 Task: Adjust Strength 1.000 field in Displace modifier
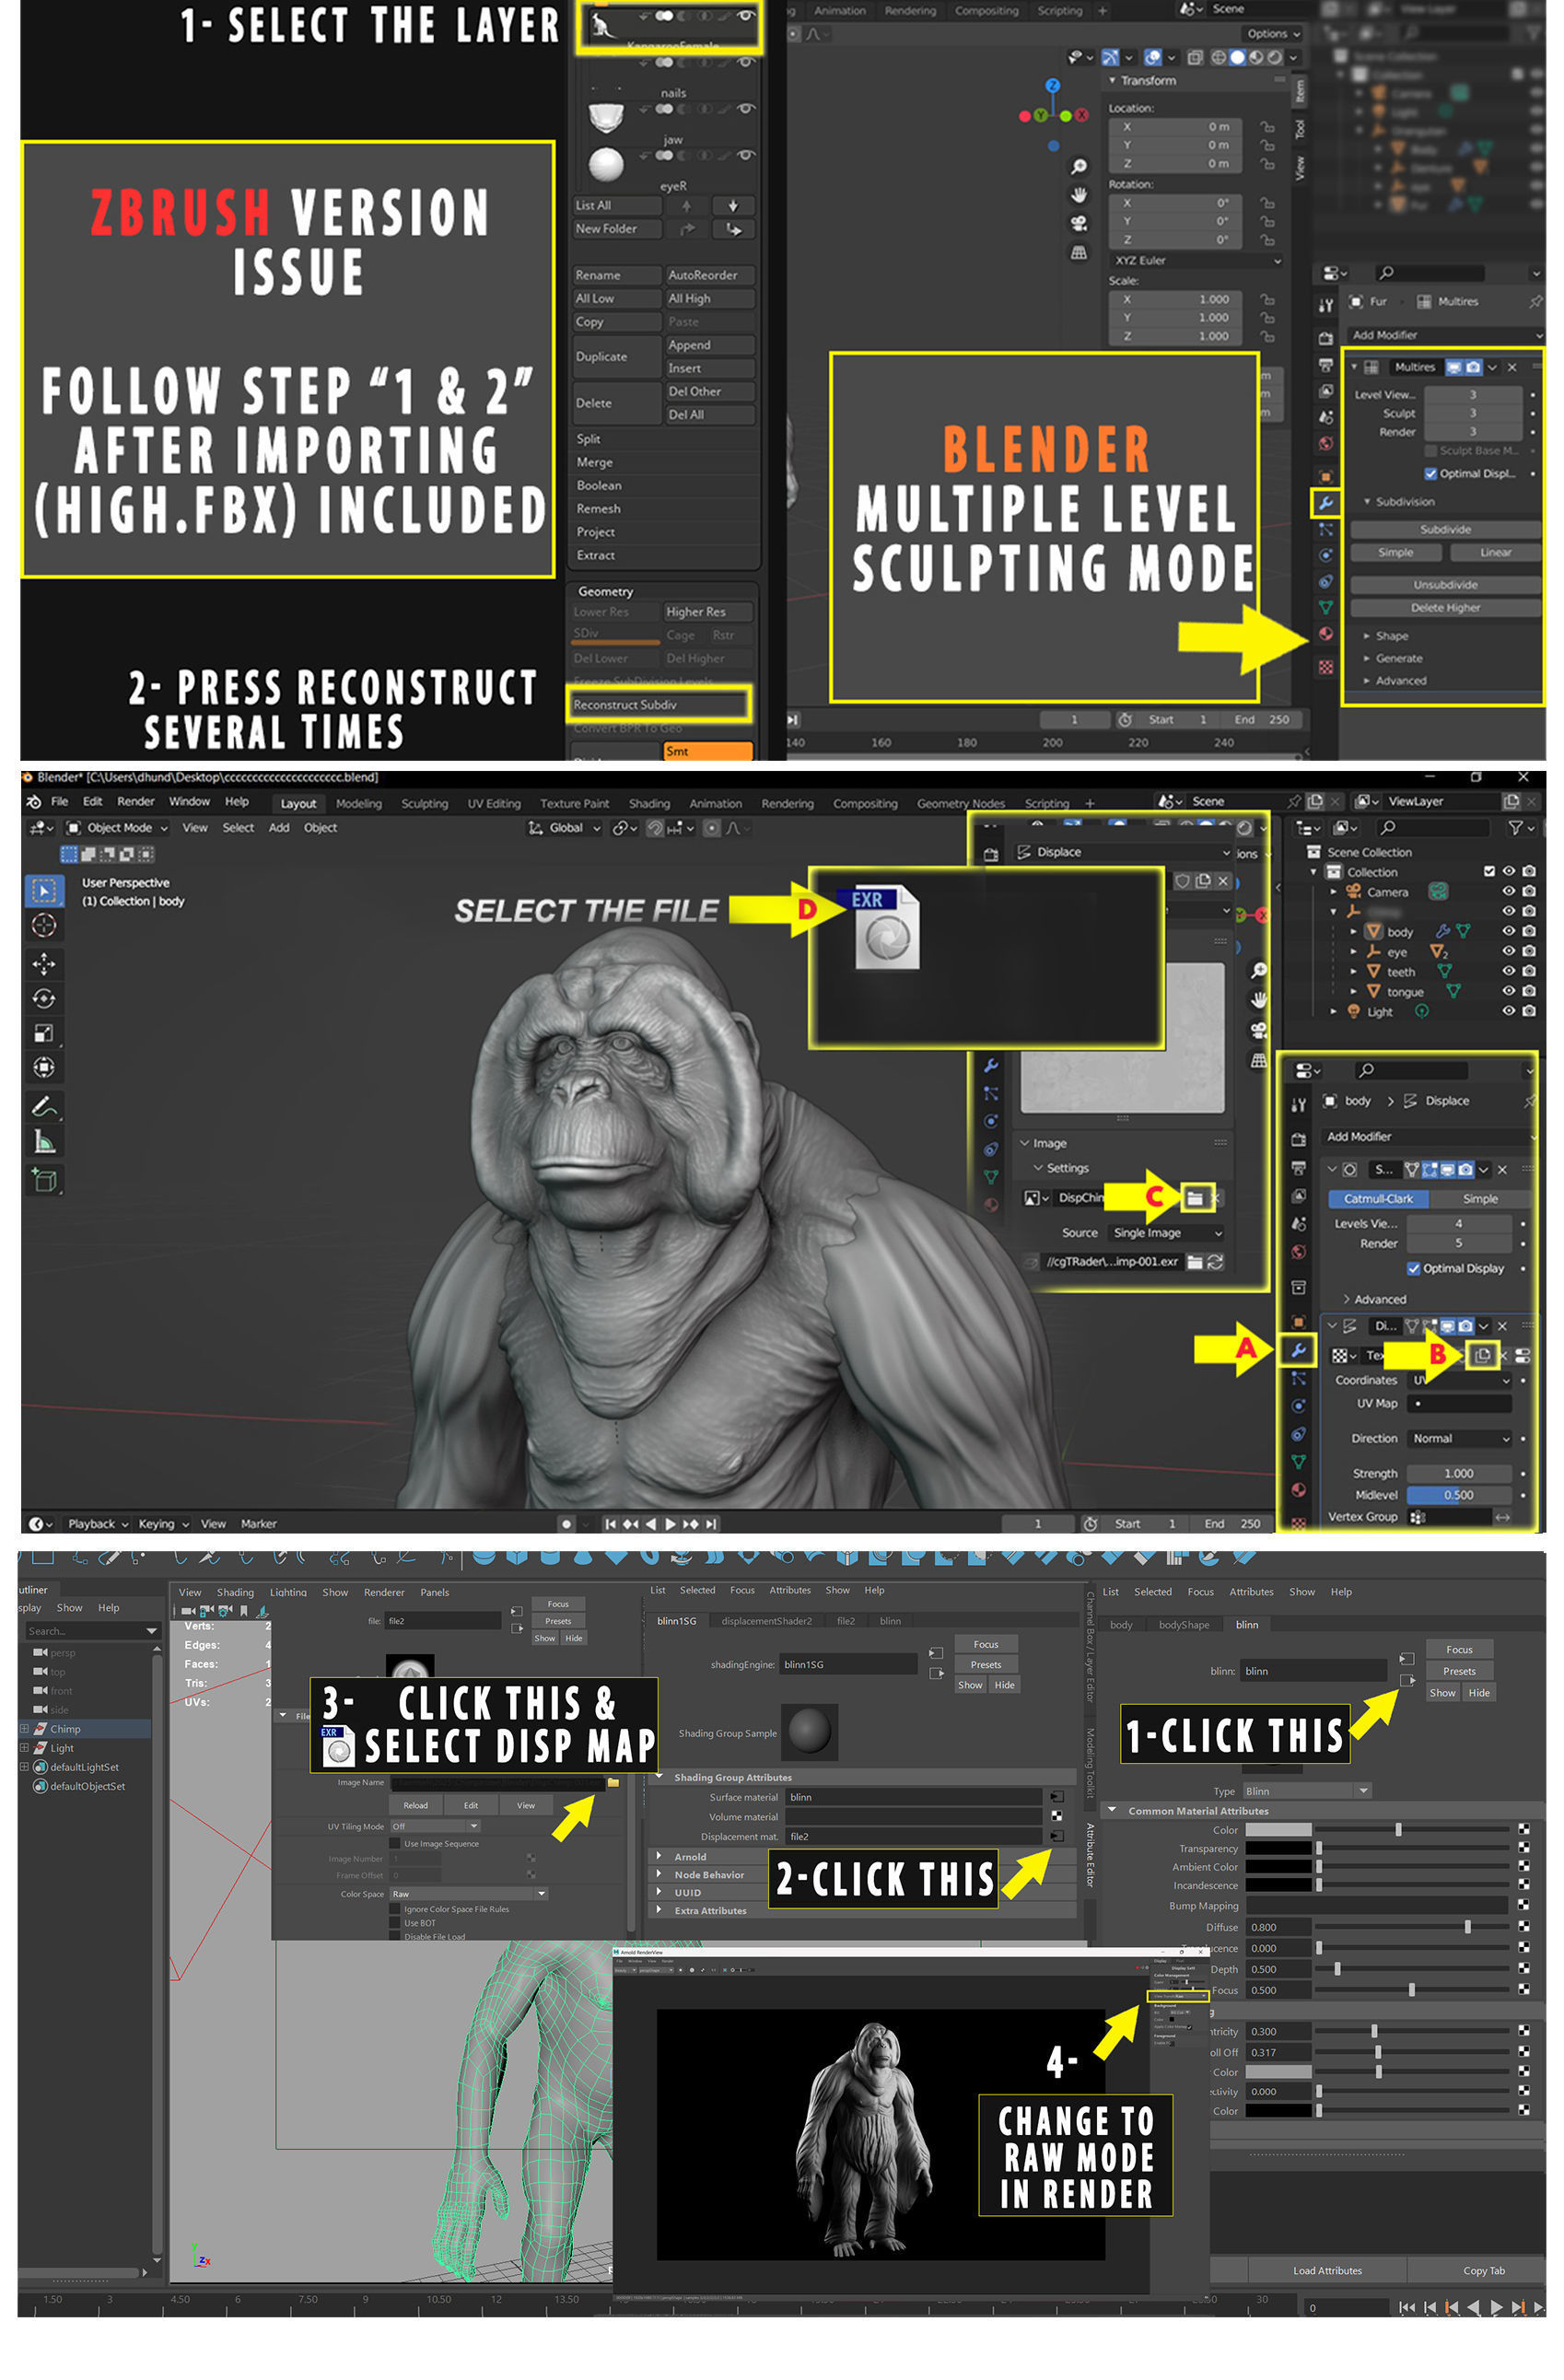pyautogui.click(x=1458, y=1473)
